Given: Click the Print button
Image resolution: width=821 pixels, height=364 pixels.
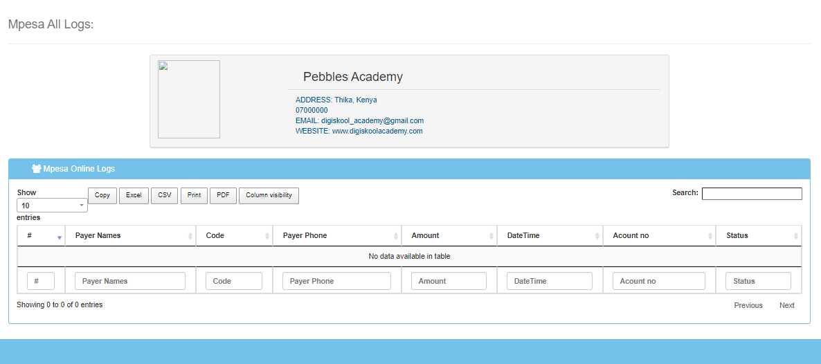Looking at the screenshot, I should point(194,196).
